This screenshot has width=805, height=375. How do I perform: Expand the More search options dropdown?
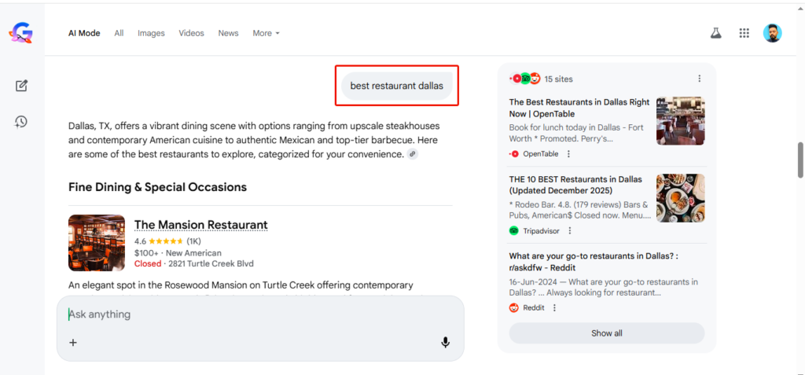266,33
